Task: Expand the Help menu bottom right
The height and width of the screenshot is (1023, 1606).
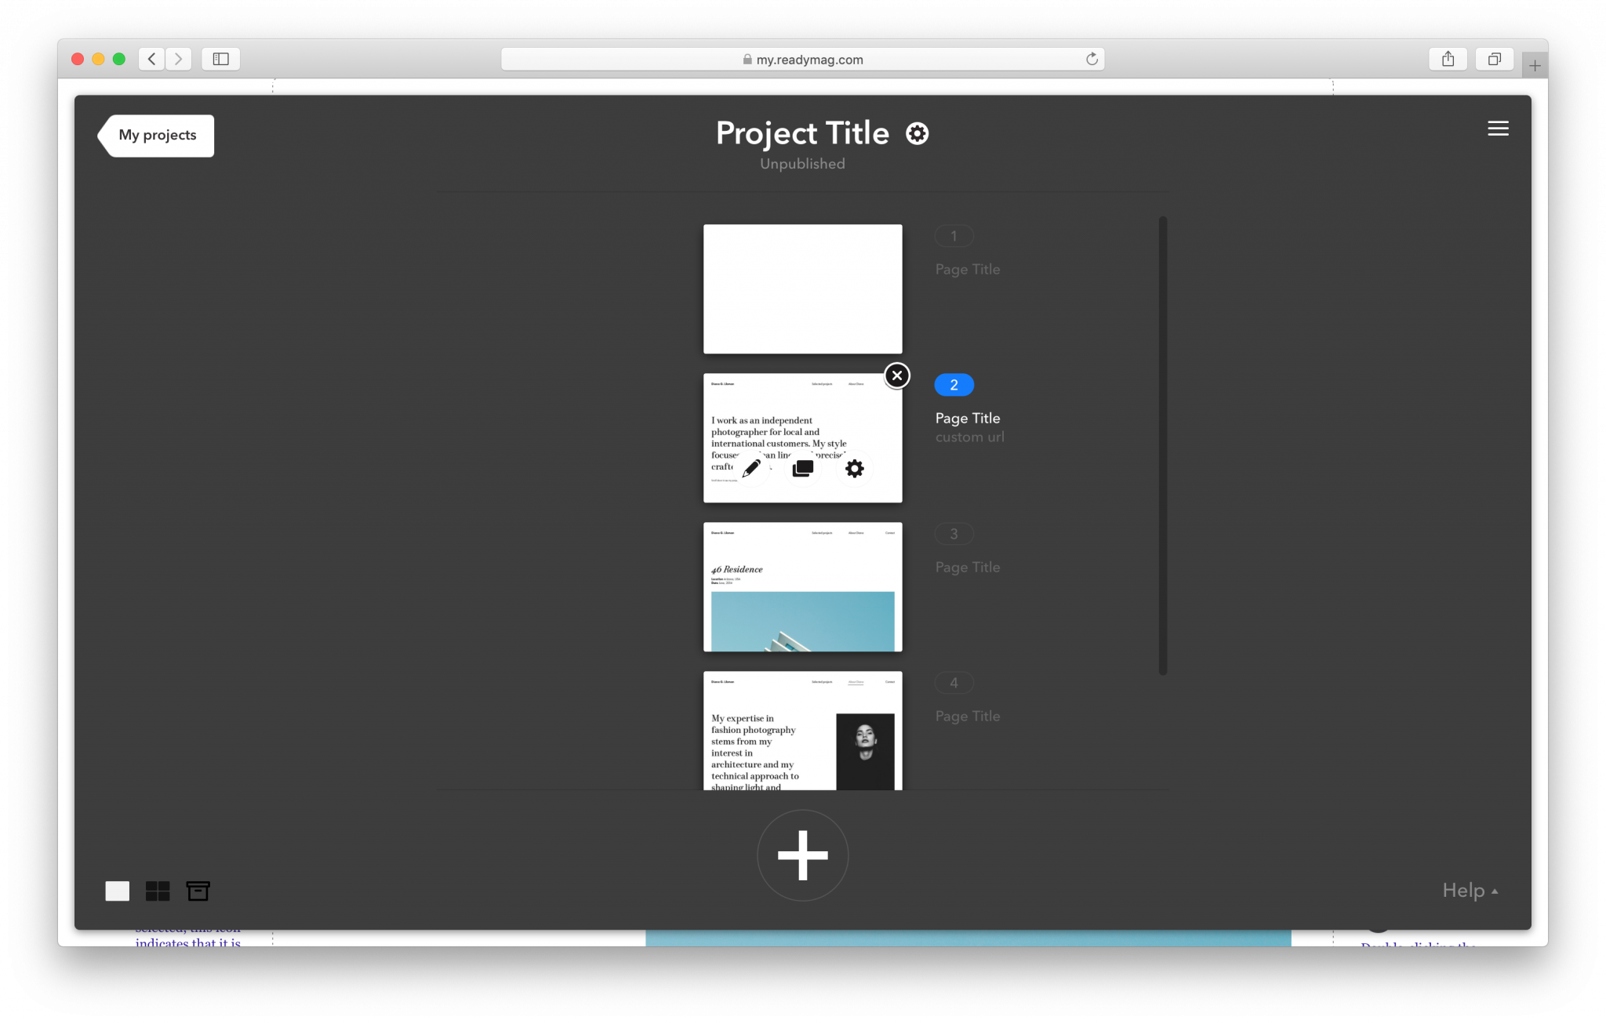Action: (1469, 891)
